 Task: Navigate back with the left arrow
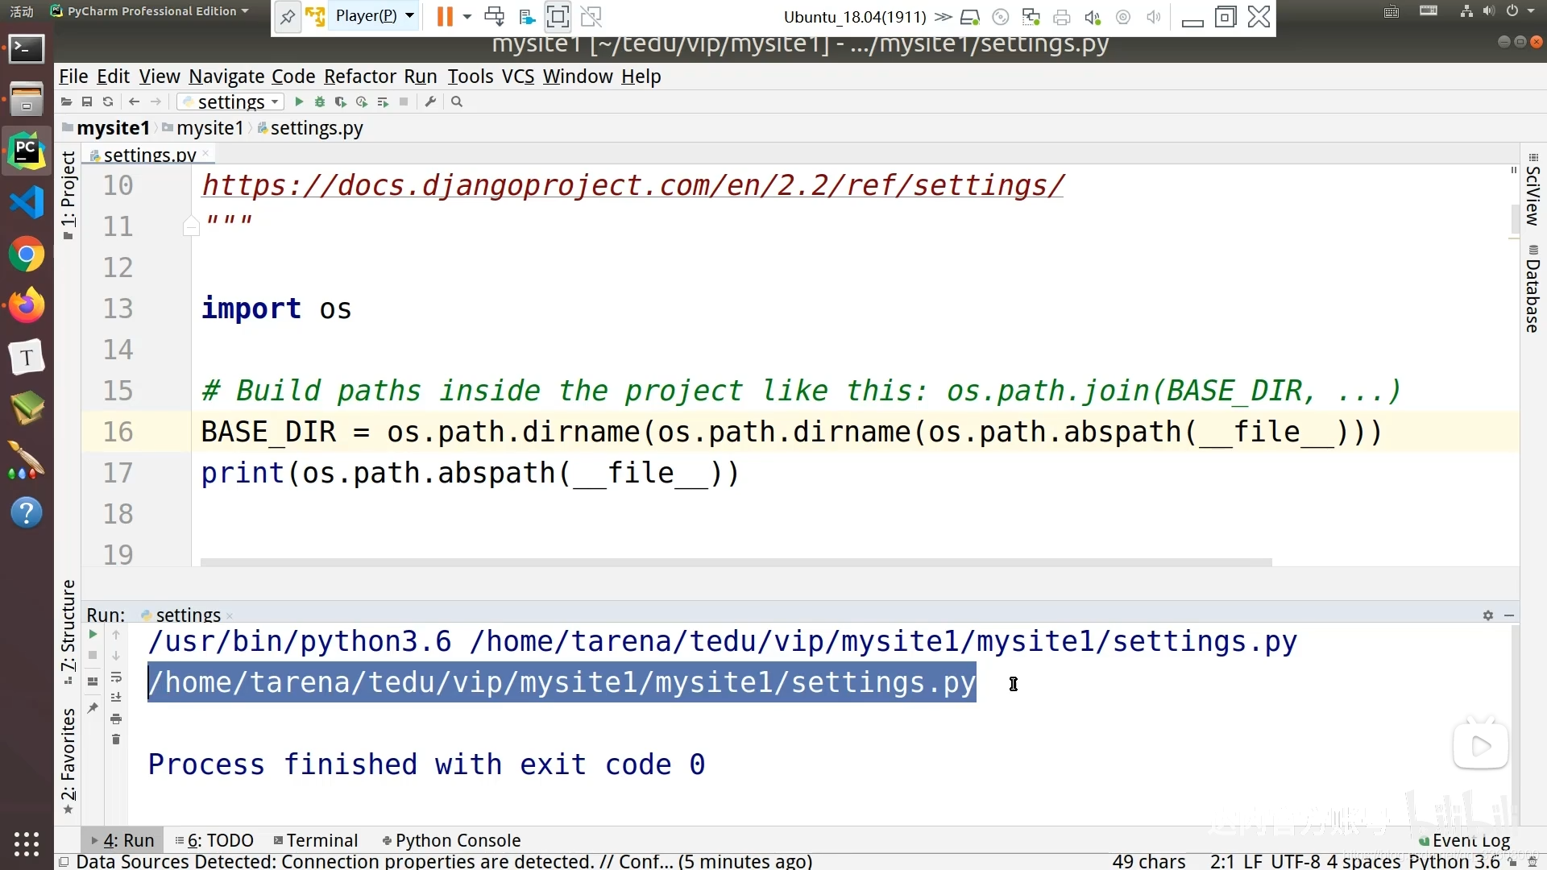pos(135,102)
